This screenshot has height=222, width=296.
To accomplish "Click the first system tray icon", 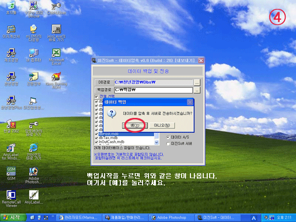I will point(266,218).
